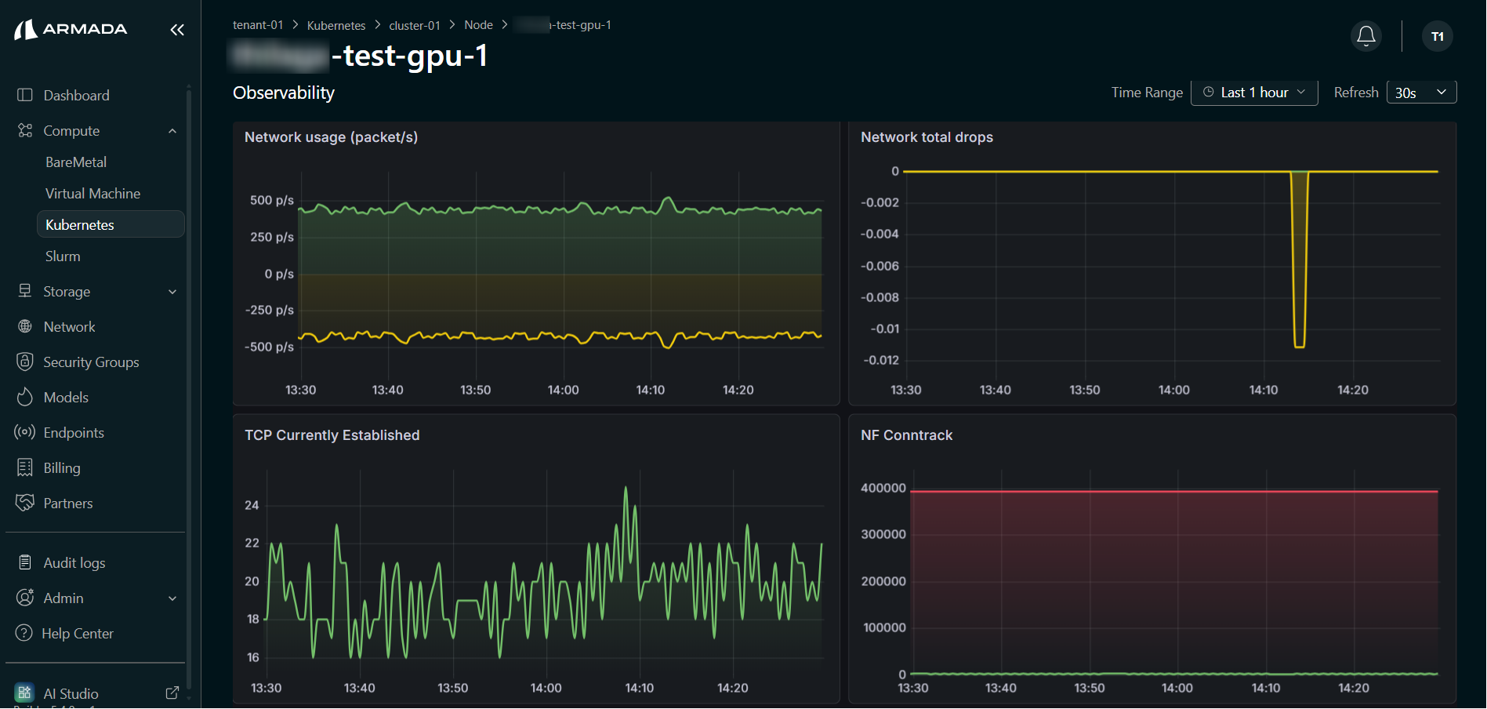
Task: Go to Node breadcrumb
Action: pos(478,25)
